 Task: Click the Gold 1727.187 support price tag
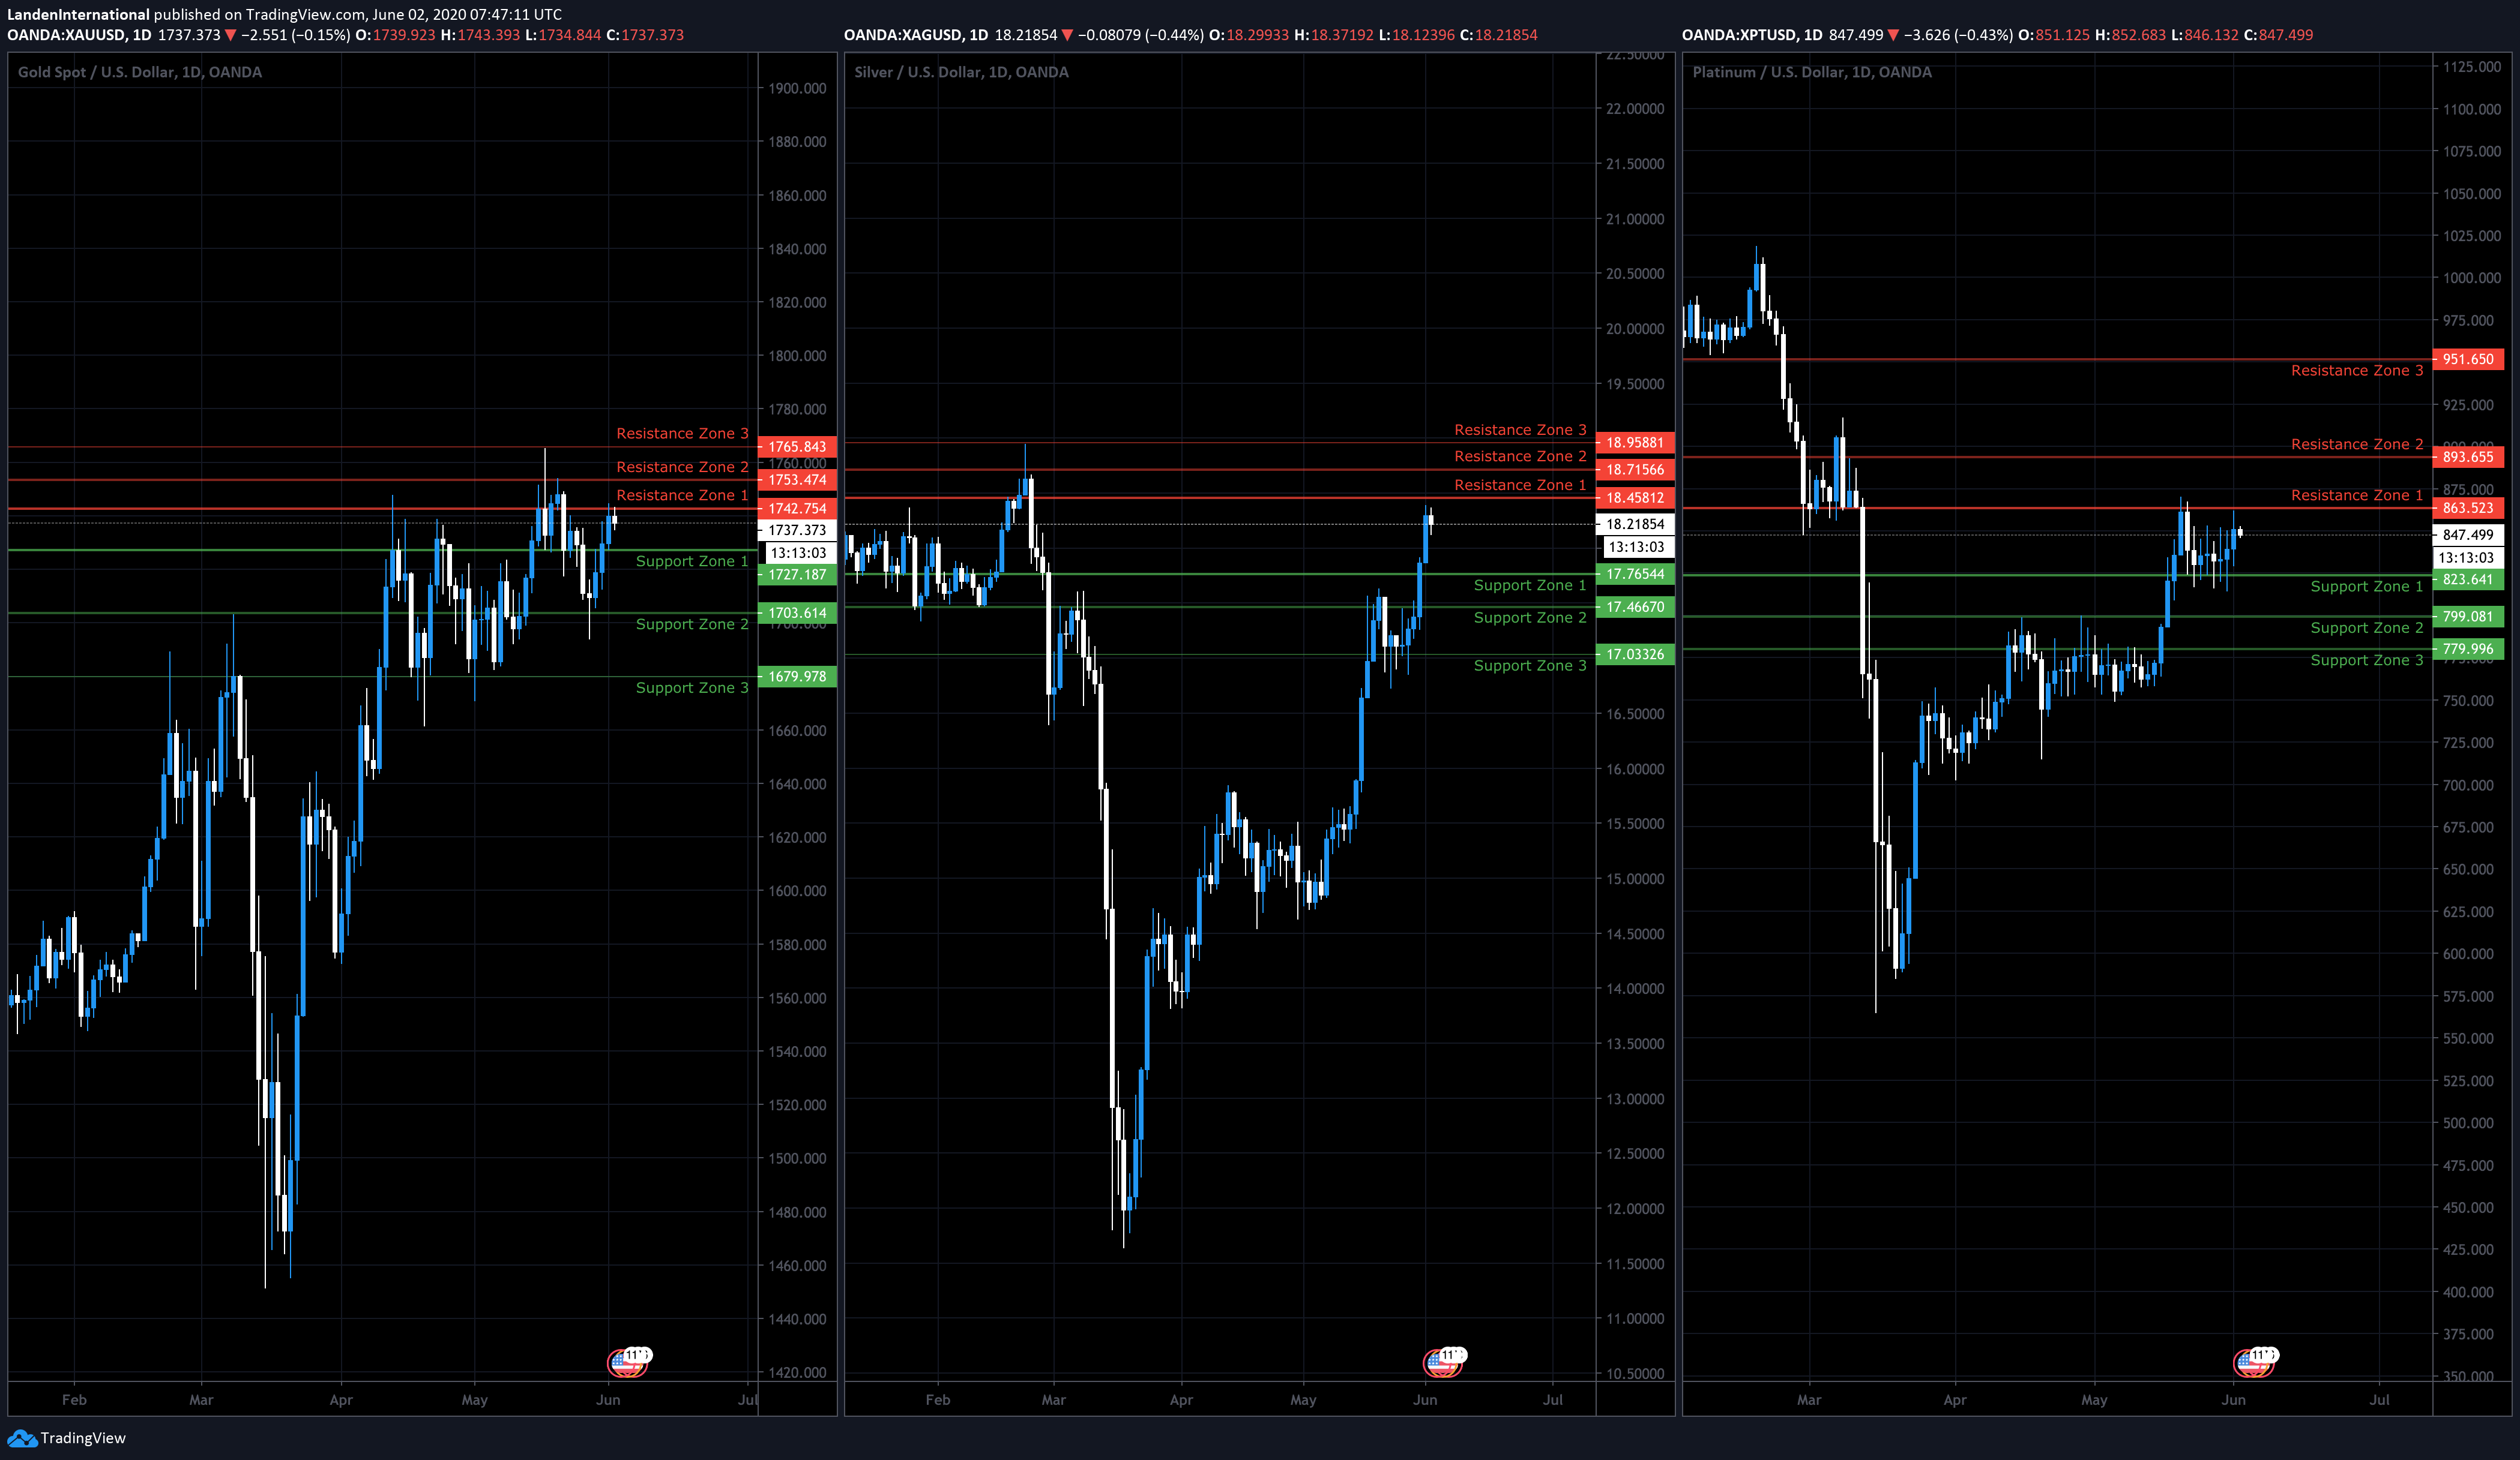pos(797,575)
